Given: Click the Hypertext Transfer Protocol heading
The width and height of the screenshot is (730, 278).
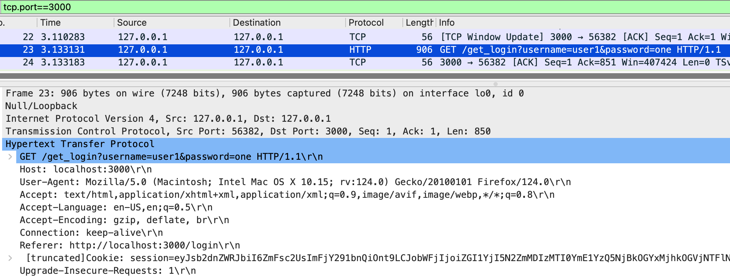Looking at the screenshot, I should (x=80, y=144).
